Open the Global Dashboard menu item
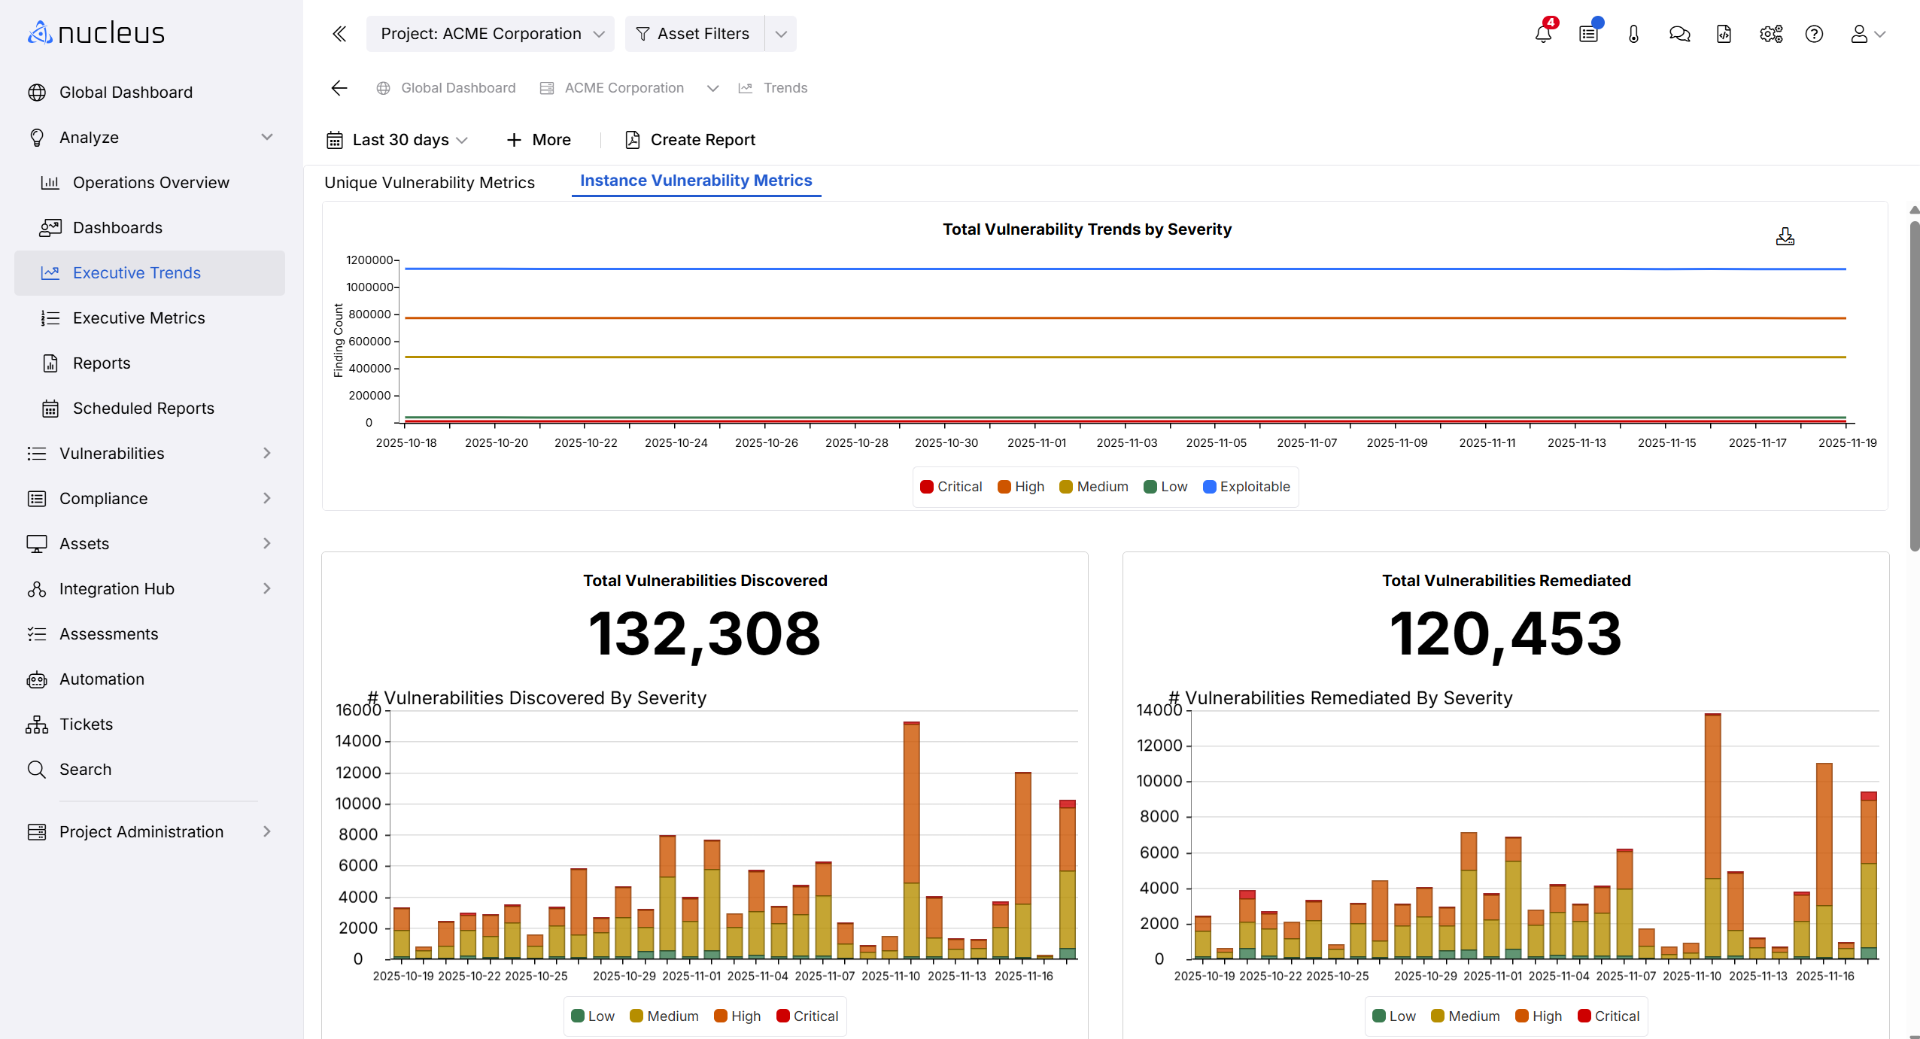Viewport: 1920px width, 1039px height. [125, 92]
